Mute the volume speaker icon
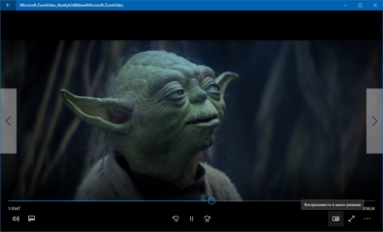This screenshot has height=232, width=383. [16, 218]
